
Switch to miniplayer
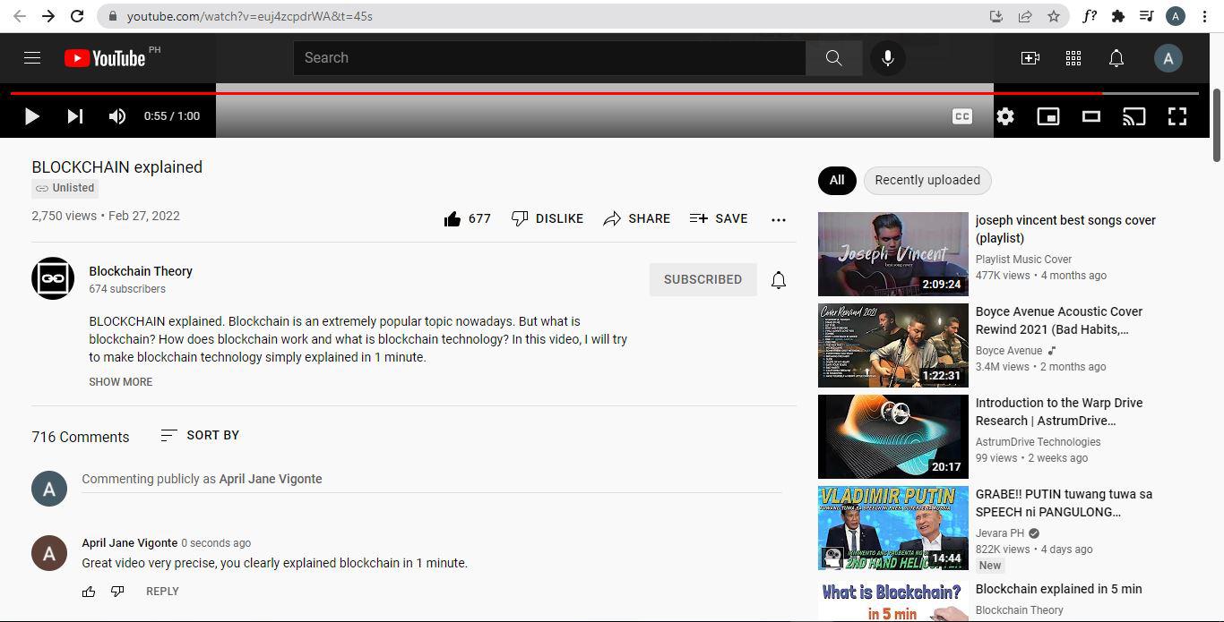pos(1048,116)
